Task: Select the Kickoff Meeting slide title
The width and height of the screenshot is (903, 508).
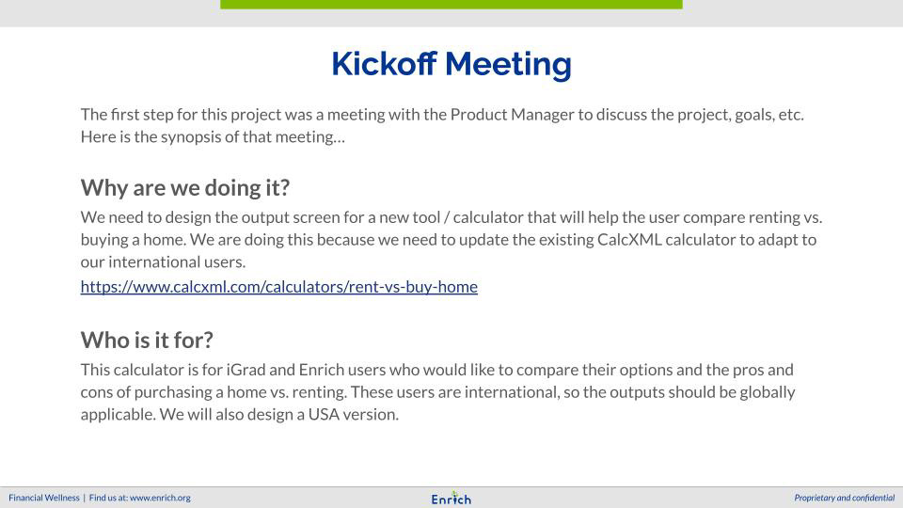Action: (451, 64)
